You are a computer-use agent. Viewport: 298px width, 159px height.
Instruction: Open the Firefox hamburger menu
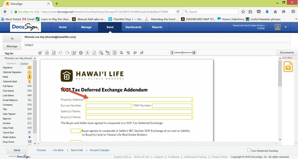click(x=293, y=12)
